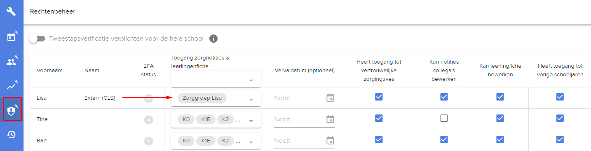The image size is (591, 151).
Task: Click the Naam column header
Action: 91,71
